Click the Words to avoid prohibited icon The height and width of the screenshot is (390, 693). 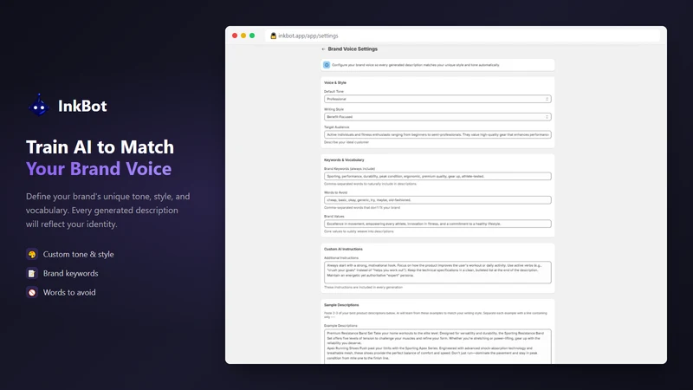(x=32, y=292)
